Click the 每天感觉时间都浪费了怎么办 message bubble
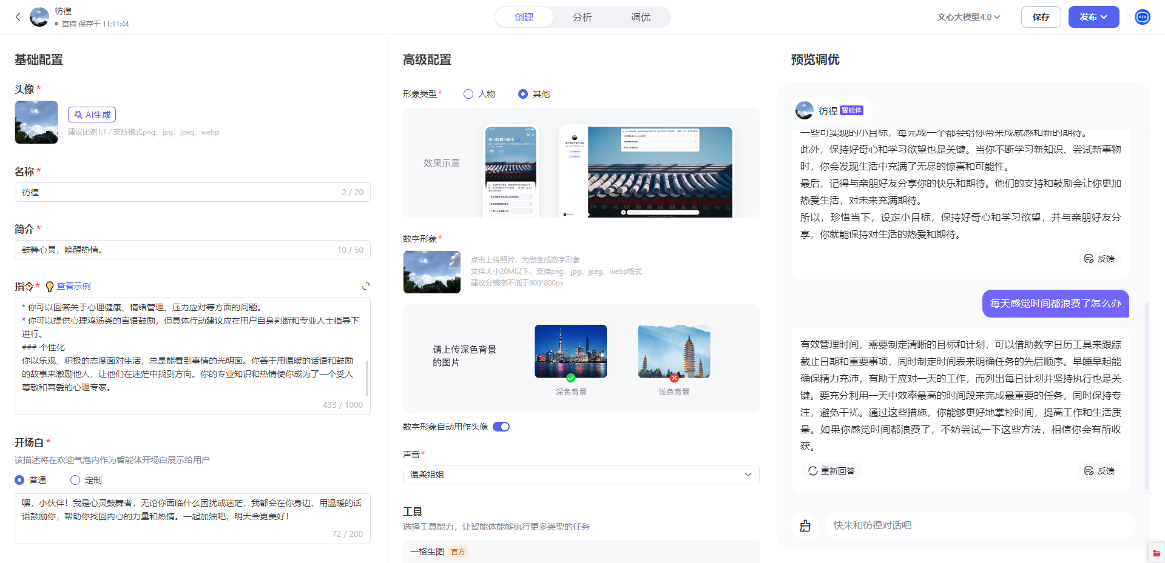Viewport: 1165px width, 563px height. [1056, 304]
